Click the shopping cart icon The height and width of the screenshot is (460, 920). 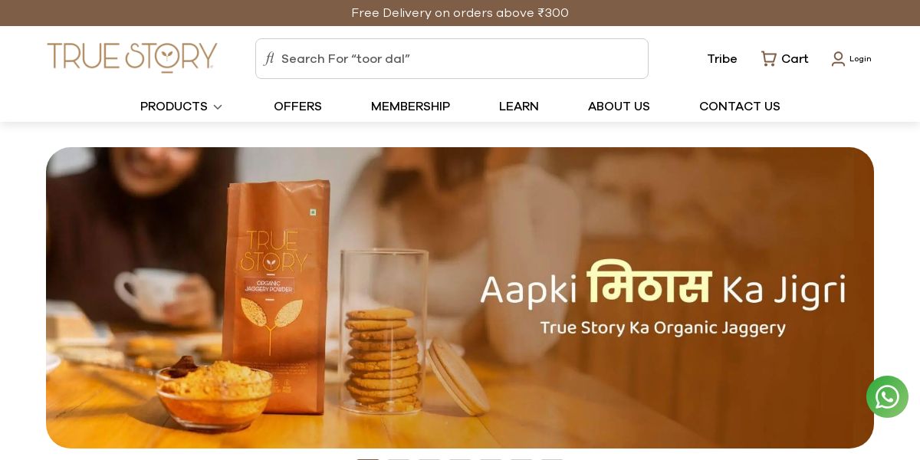(x=768, y=58)
